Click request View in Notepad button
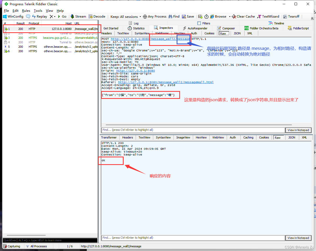This screenshot has height=251, width=316. point(298,130)
